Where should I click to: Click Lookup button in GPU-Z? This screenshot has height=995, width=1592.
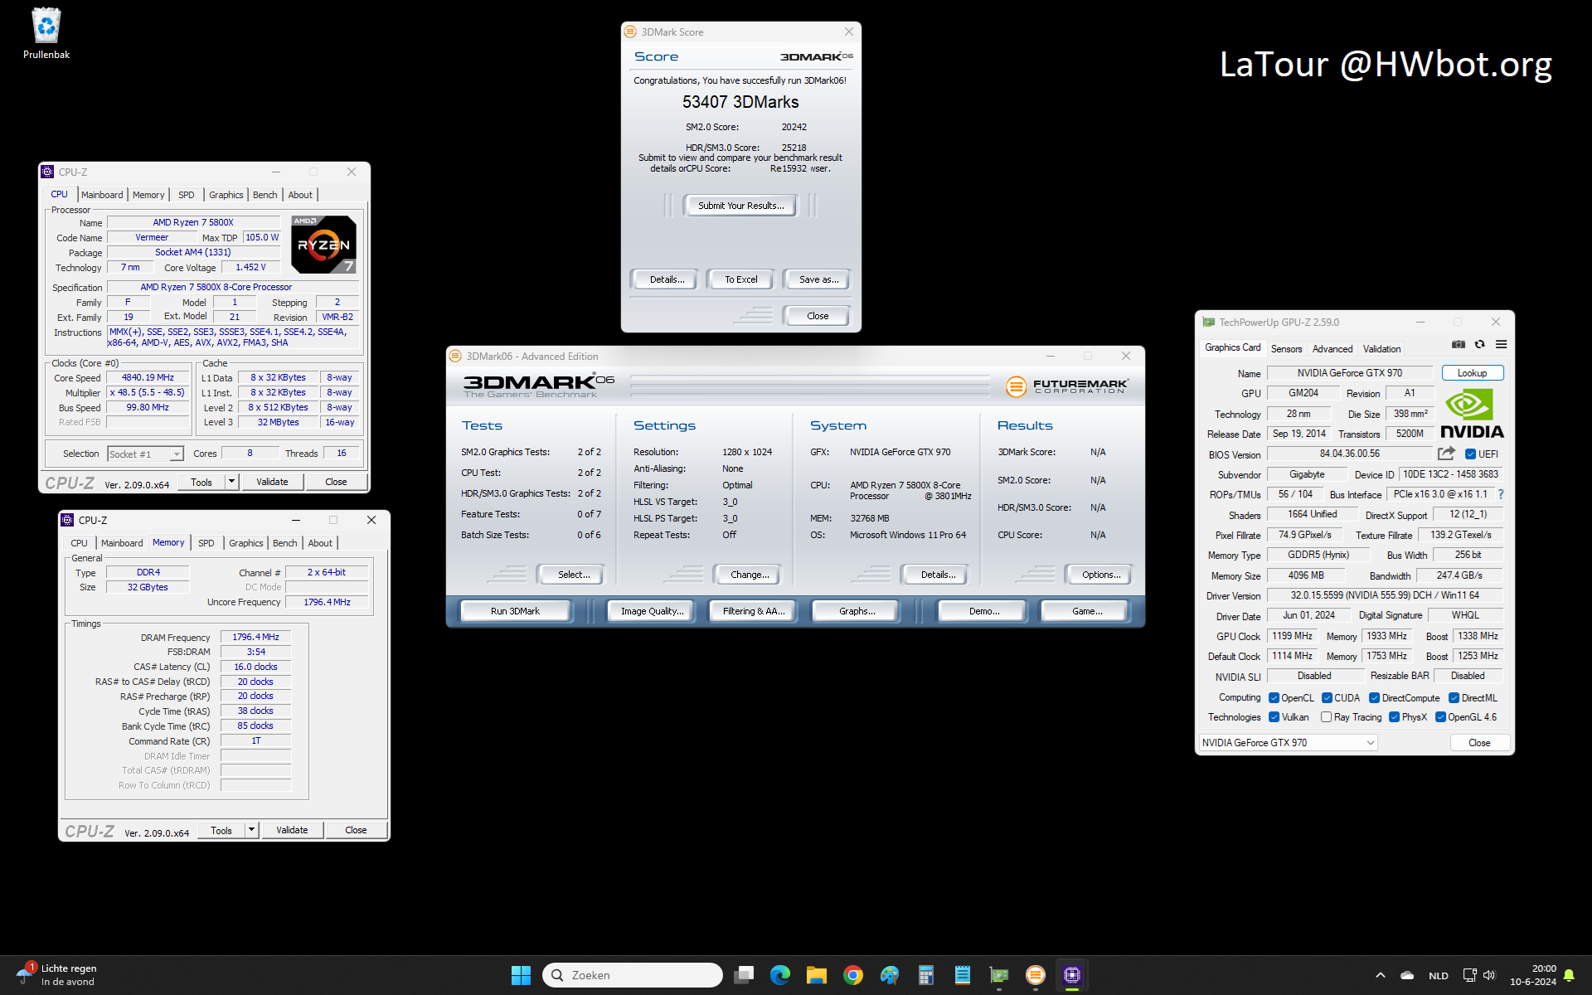pos(1473,373)
